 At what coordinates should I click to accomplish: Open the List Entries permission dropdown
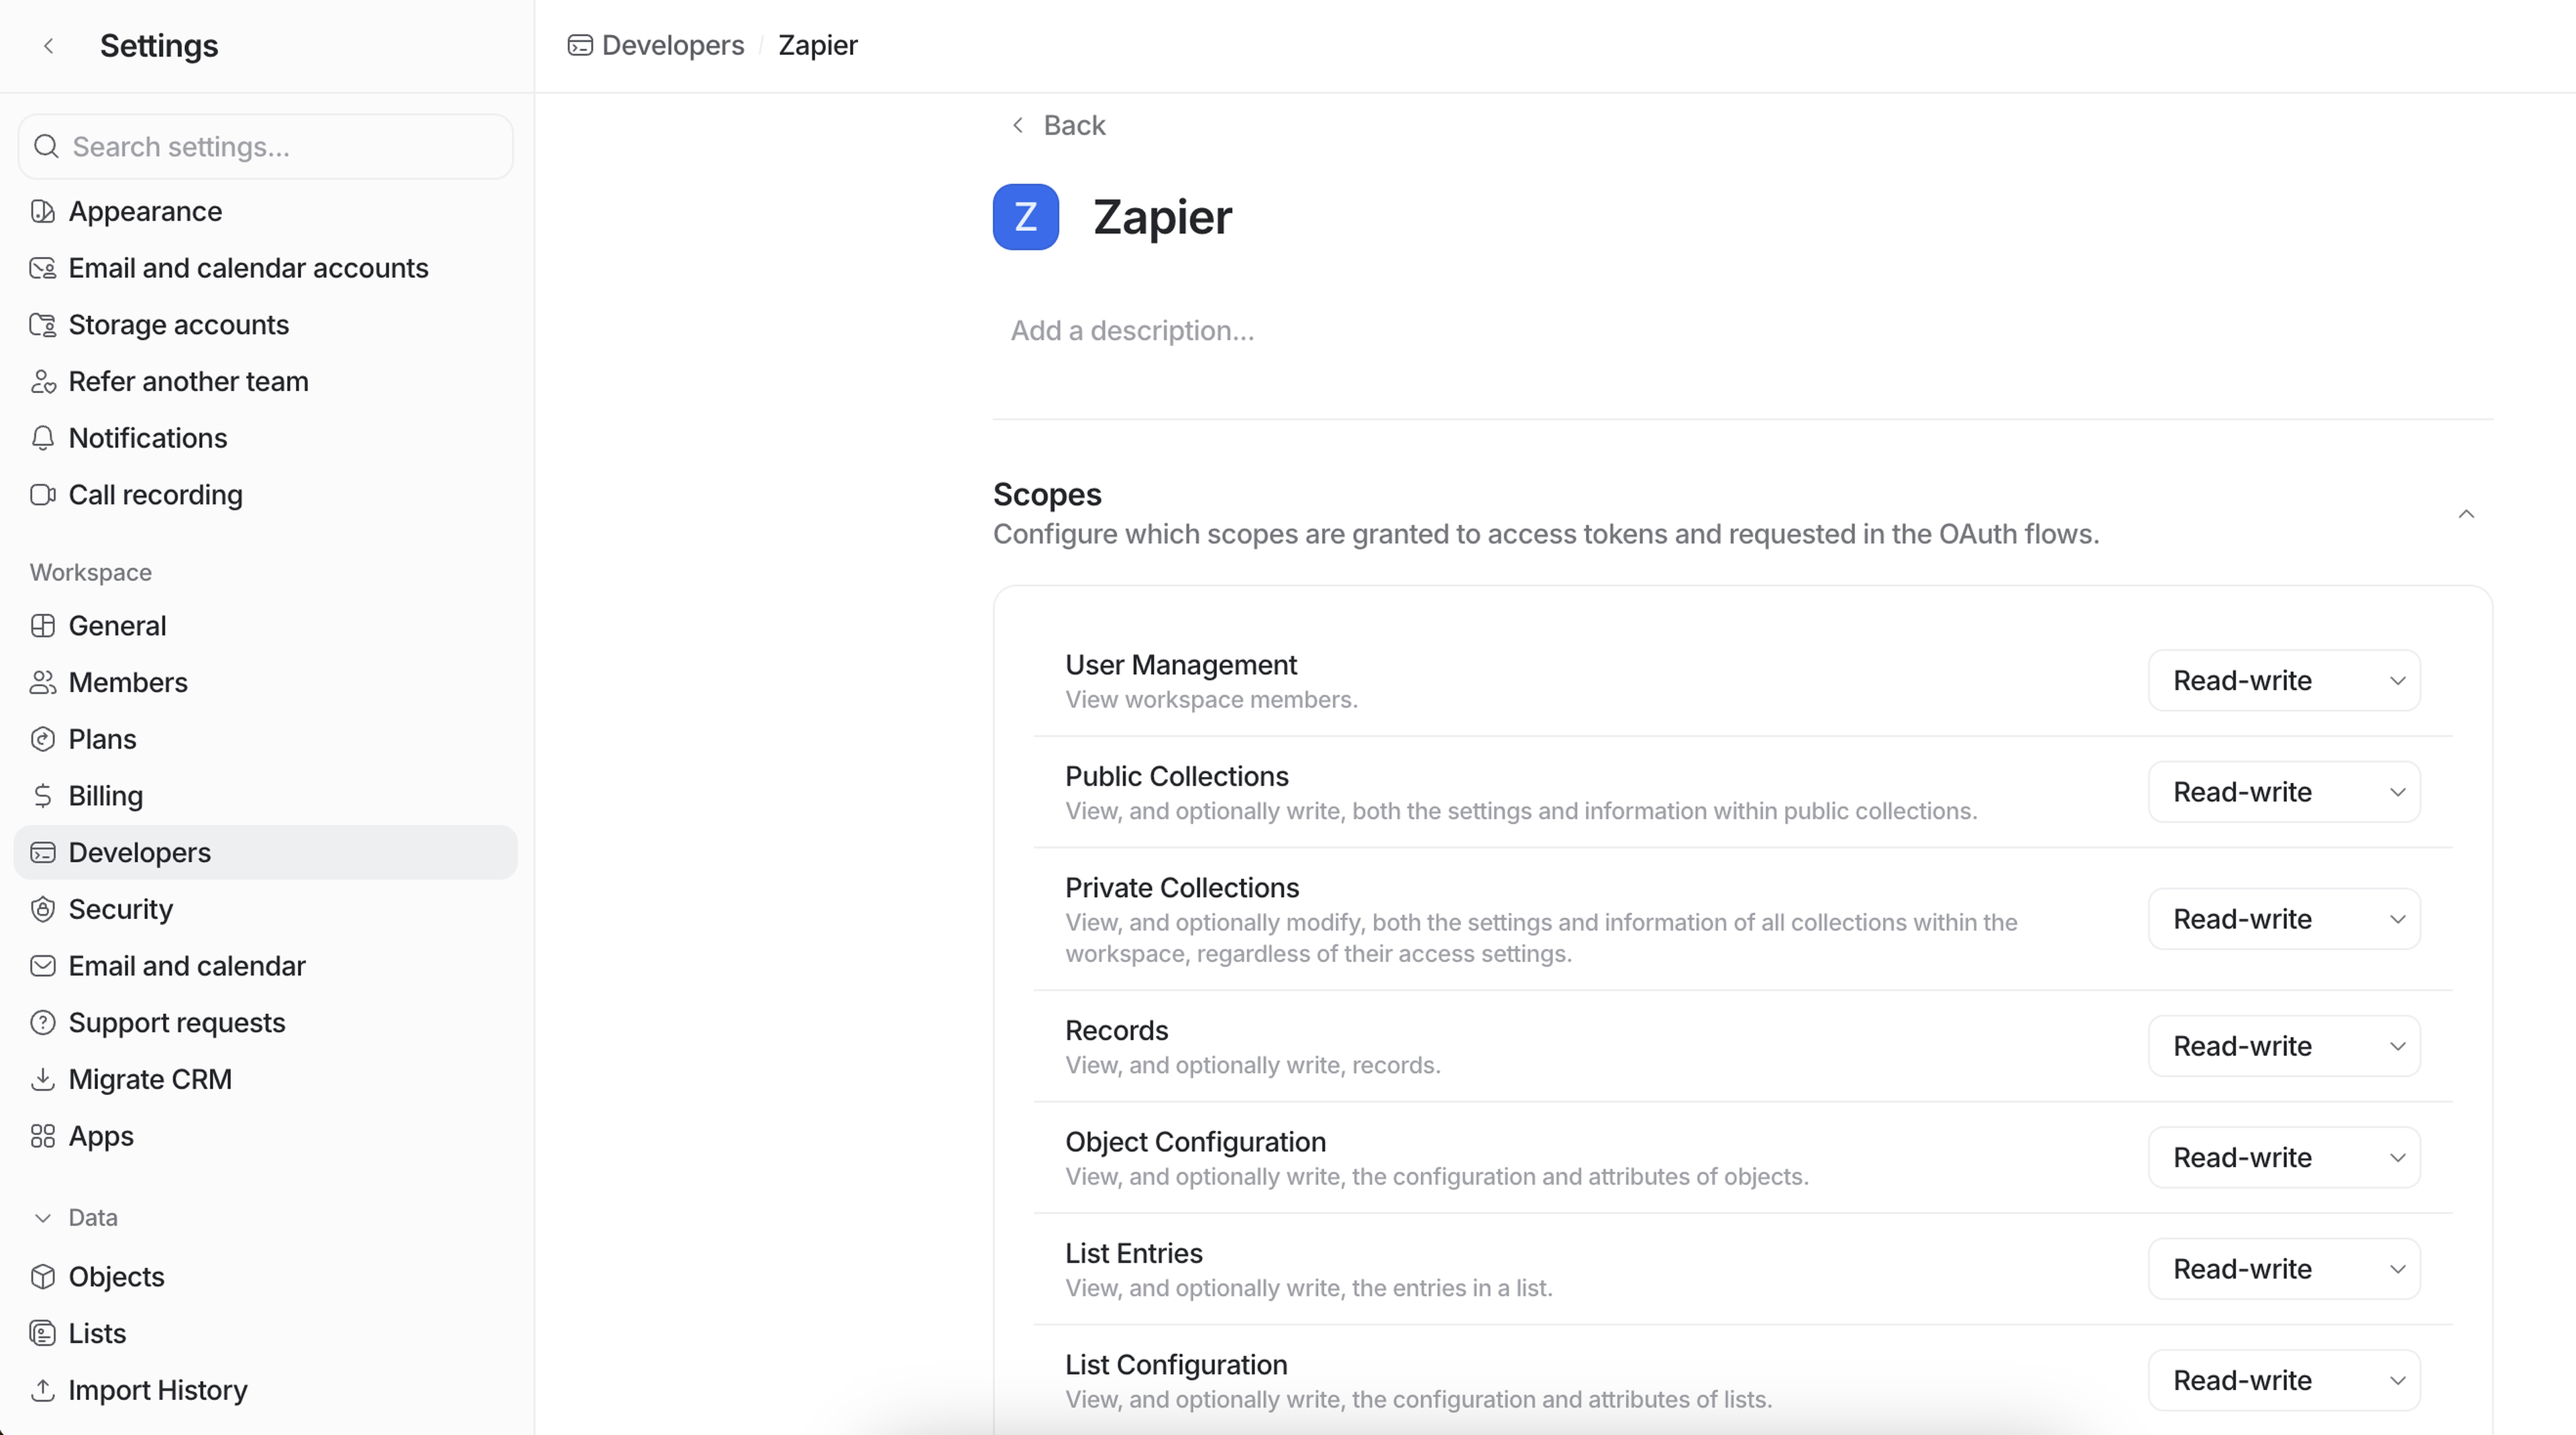click(x=2283, y=1269)
